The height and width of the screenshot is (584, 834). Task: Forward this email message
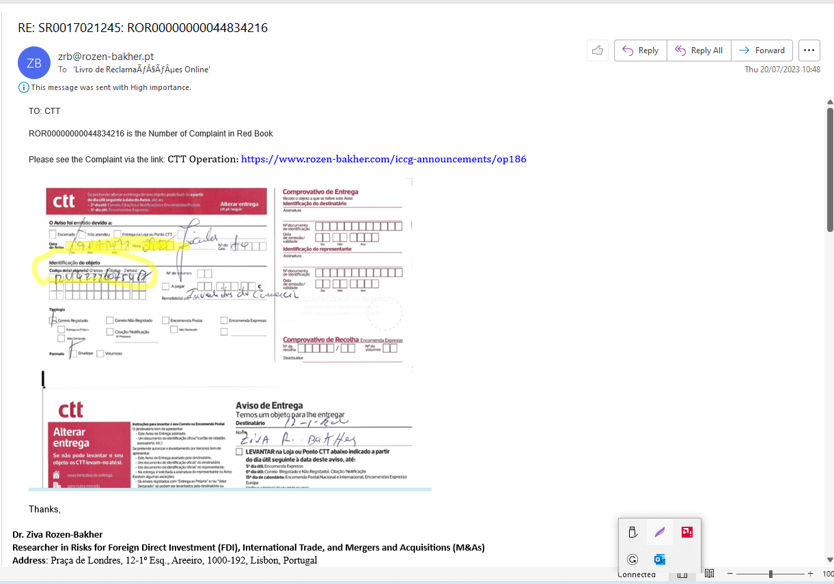click(x=762, y=50)
